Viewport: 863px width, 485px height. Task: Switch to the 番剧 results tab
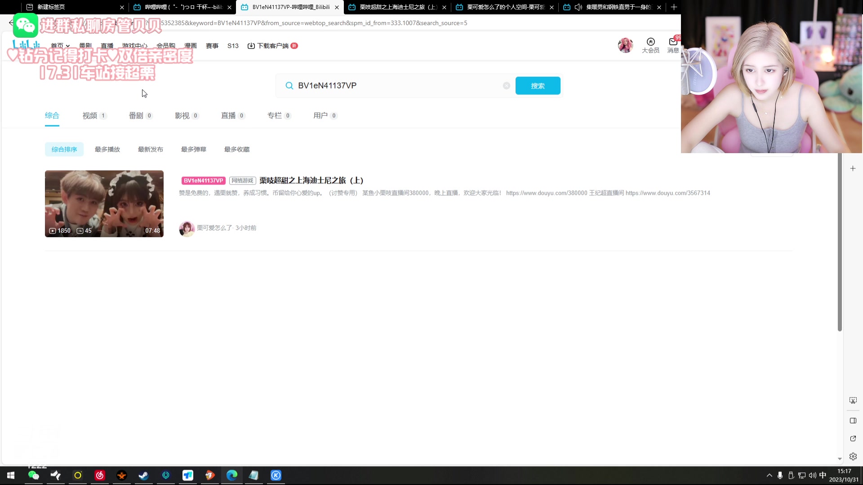(141, 116)
